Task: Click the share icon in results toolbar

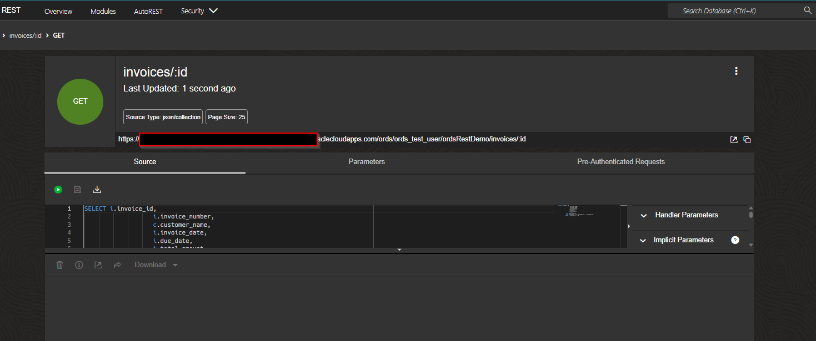Action: pos(117,264)
